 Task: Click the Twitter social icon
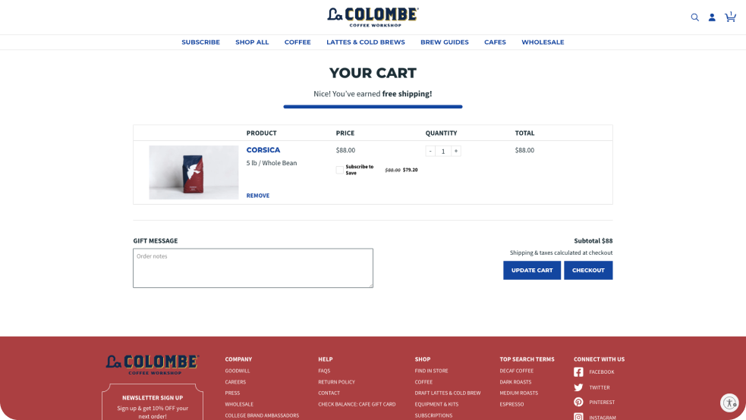[x=578, y=387]
